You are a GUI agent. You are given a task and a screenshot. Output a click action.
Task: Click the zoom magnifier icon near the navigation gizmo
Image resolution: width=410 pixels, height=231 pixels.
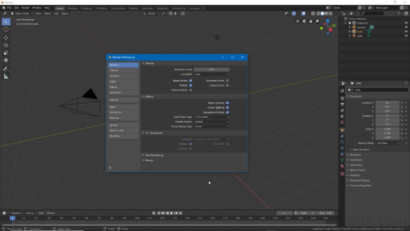point(317,21)
